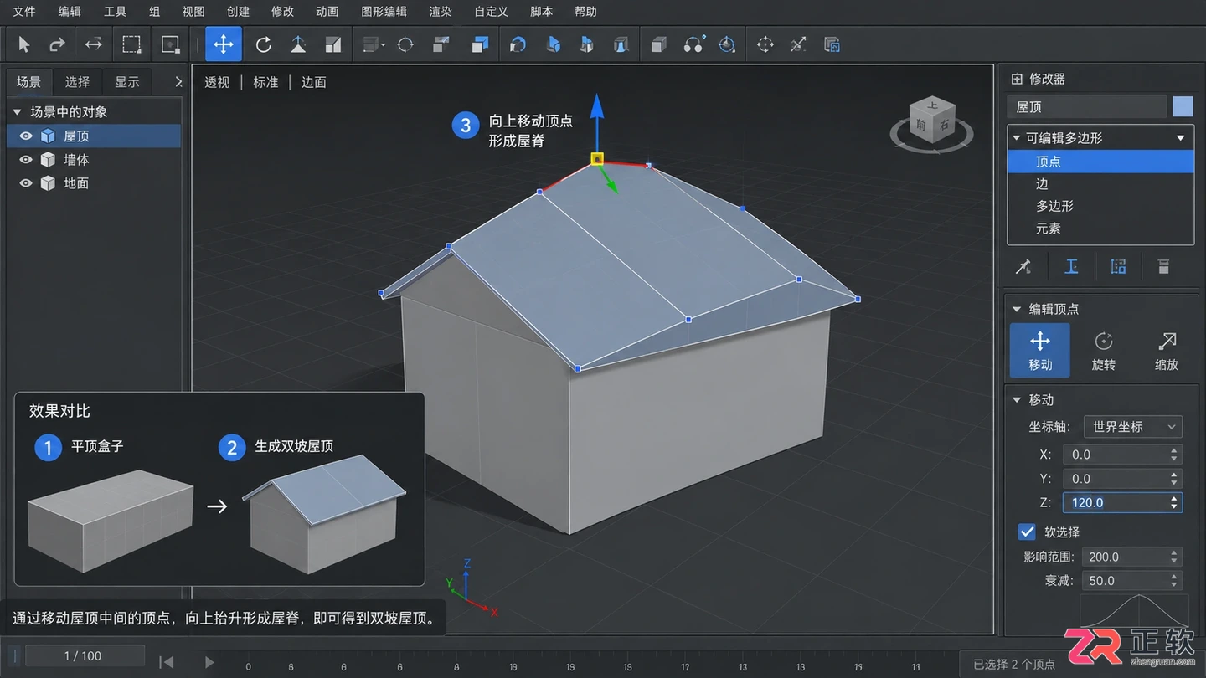Screen dimensions: 1206x678
Task: Click the circular arrow toolbar icon
Action: [405, 44]
